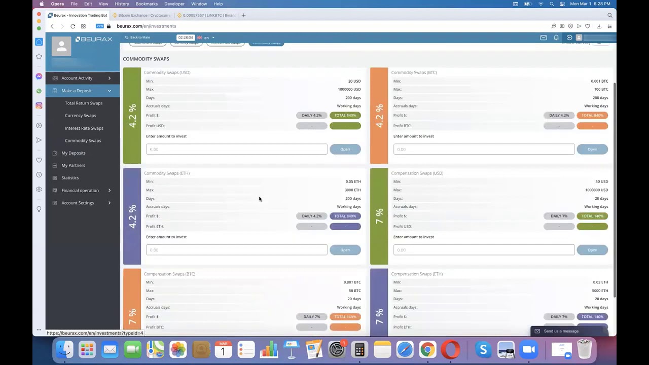Open Opera sidebar bookmarks heart icon

(x=39, y=160)
